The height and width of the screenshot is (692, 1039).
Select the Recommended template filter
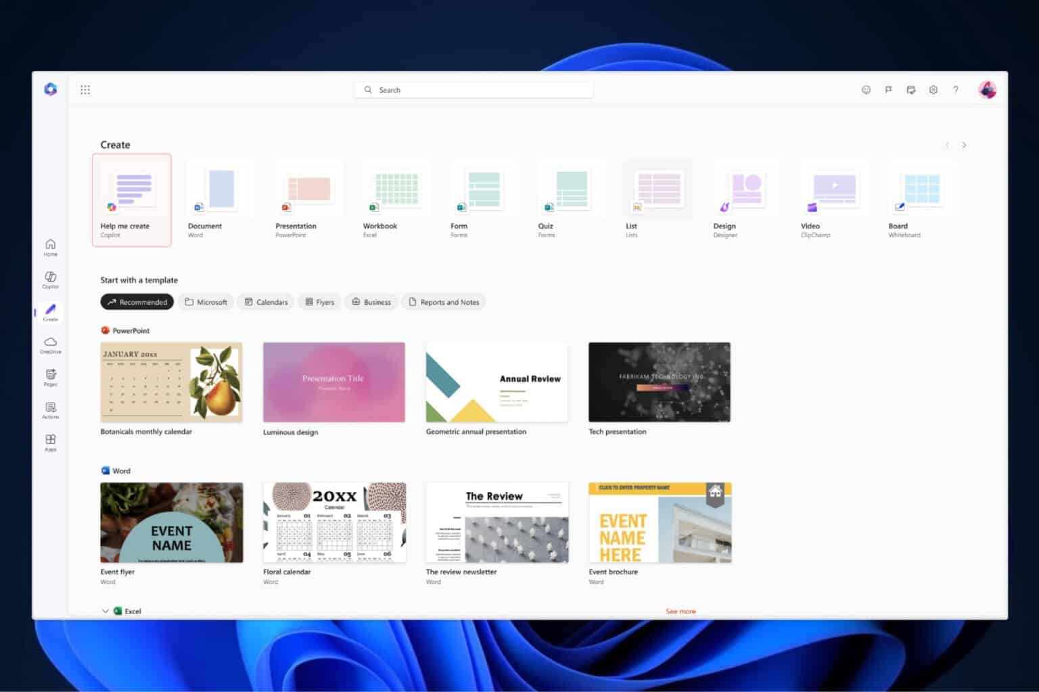pyautogui.click(x=137, y=302)
